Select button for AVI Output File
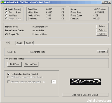The width and height of the screenshot is (112, 103). point(102,34)
